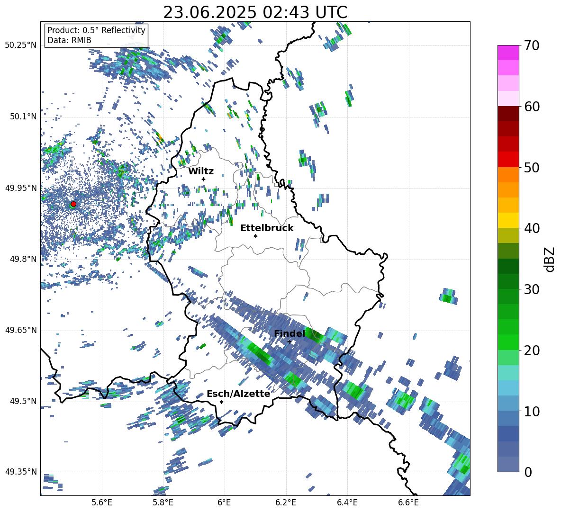This screenshot has height=512, width=561.
Task: Click the cross marker below Esch/Alzette
Action: point(221,402)
